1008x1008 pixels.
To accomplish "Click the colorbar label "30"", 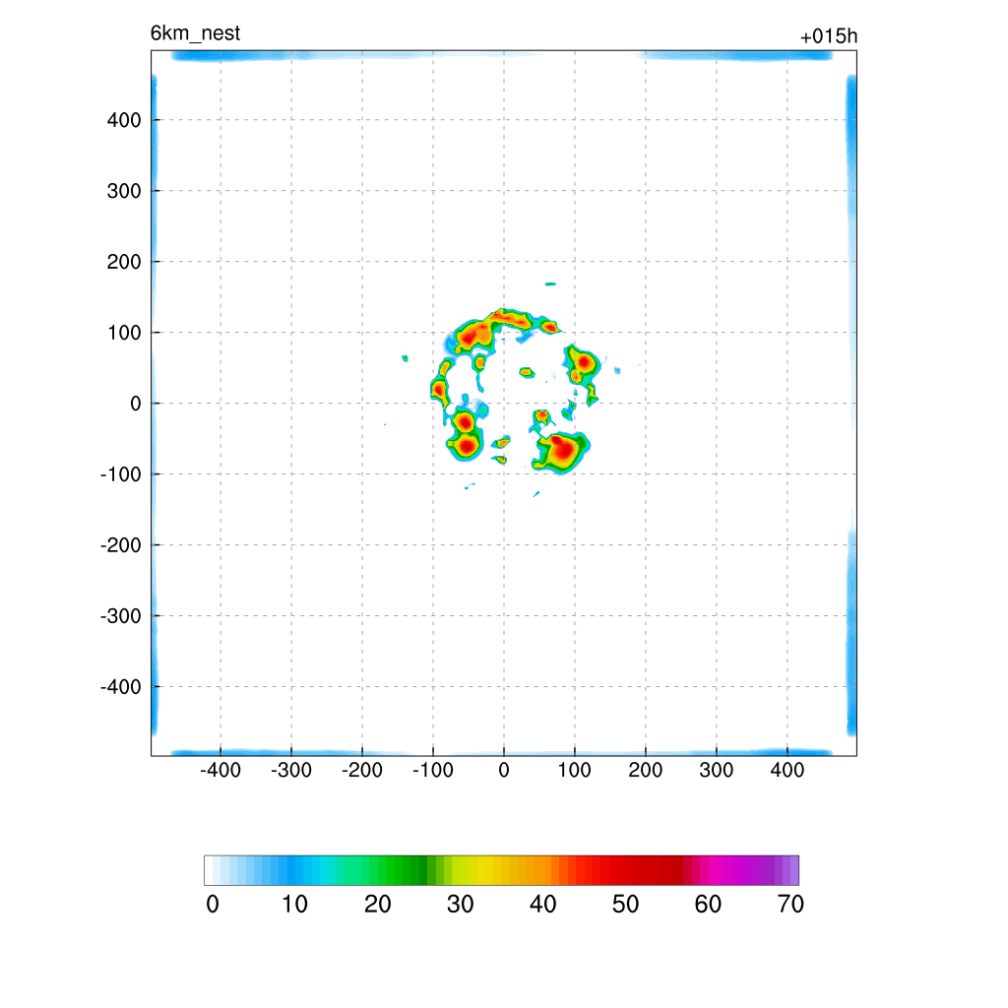I will point(461,905).
